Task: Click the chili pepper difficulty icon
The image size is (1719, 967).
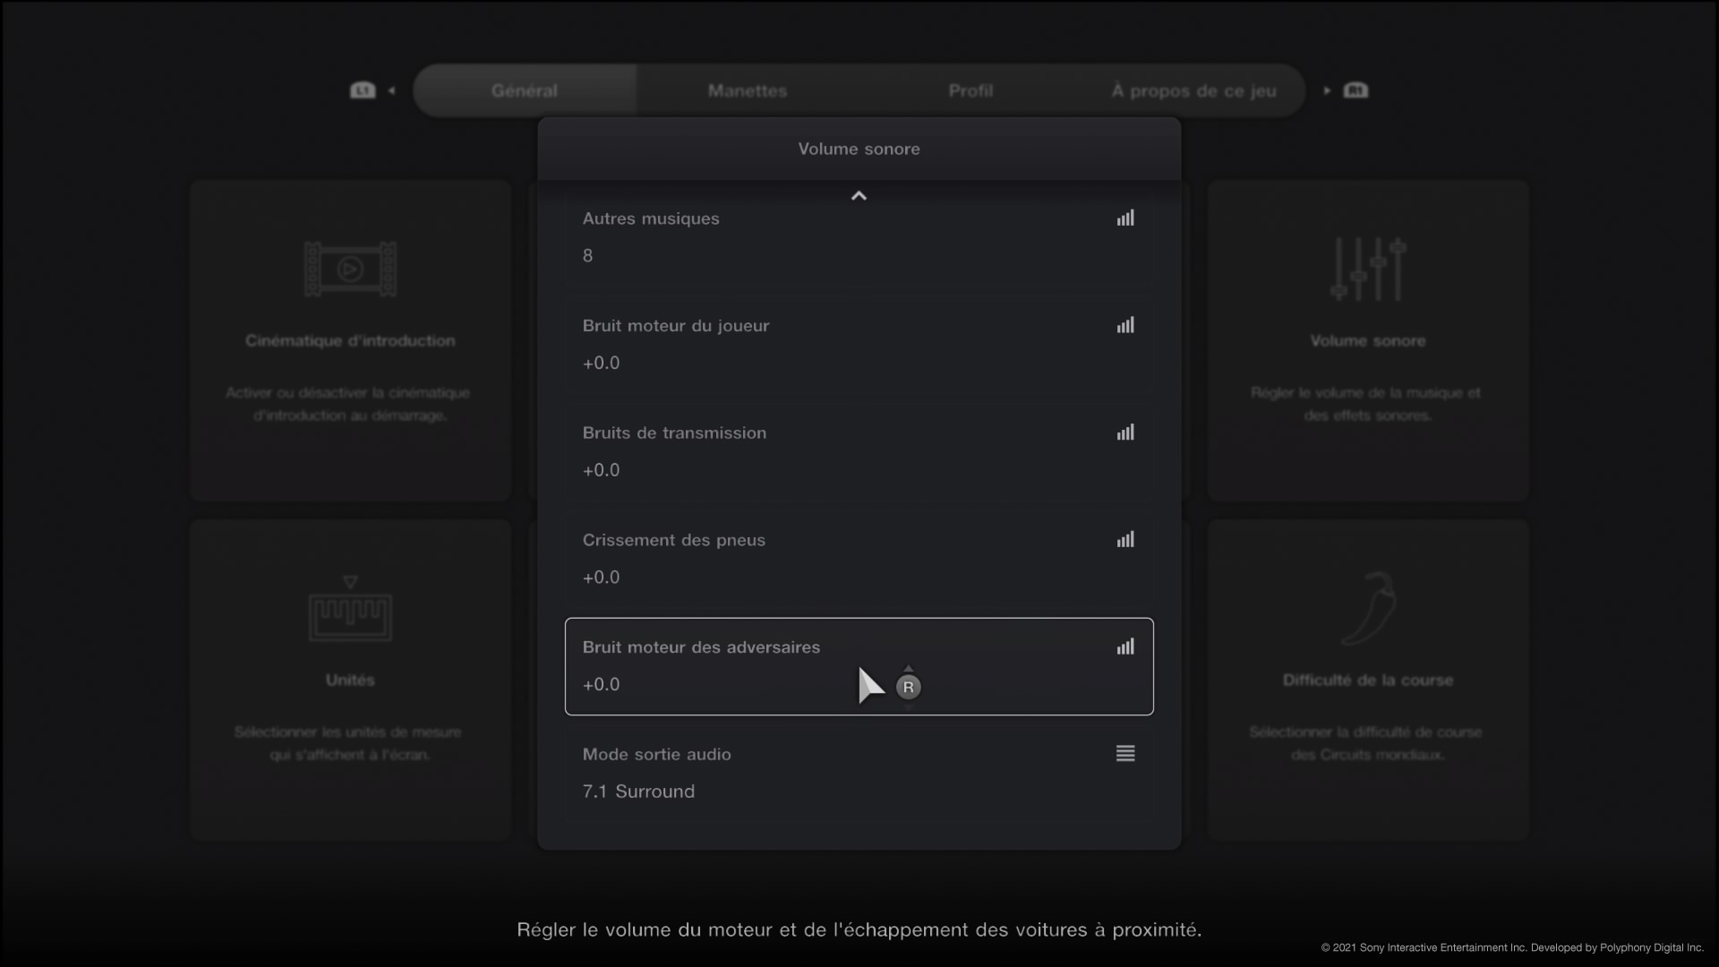Action: 1367,609
